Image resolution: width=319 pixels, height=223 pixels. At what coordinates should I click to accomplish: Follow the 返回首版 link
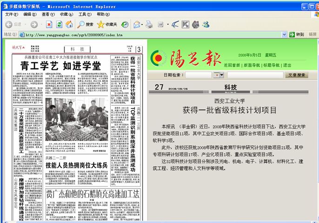(x=232, y=65)
